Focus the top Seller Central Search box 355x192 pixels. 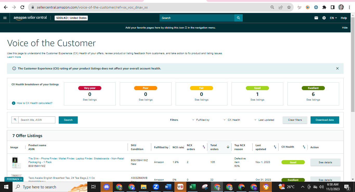(x=197, y=18)
